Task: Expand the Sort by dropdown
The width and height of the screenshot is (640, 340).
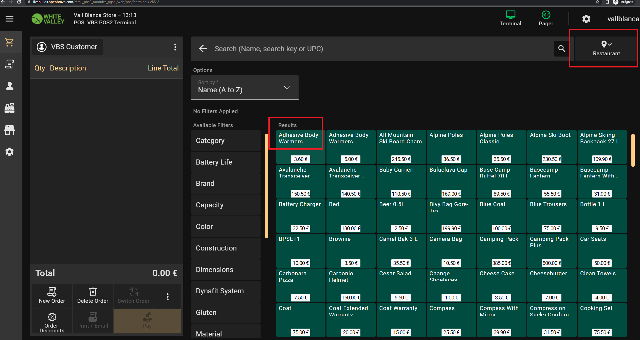Action: pos(245,87)
